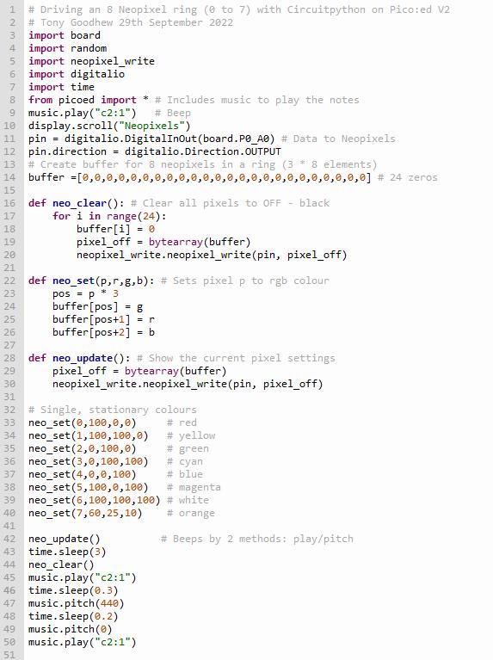Click line number 51 in gutter
Viewport: 493px width, 660px height.
pos(9,655)
